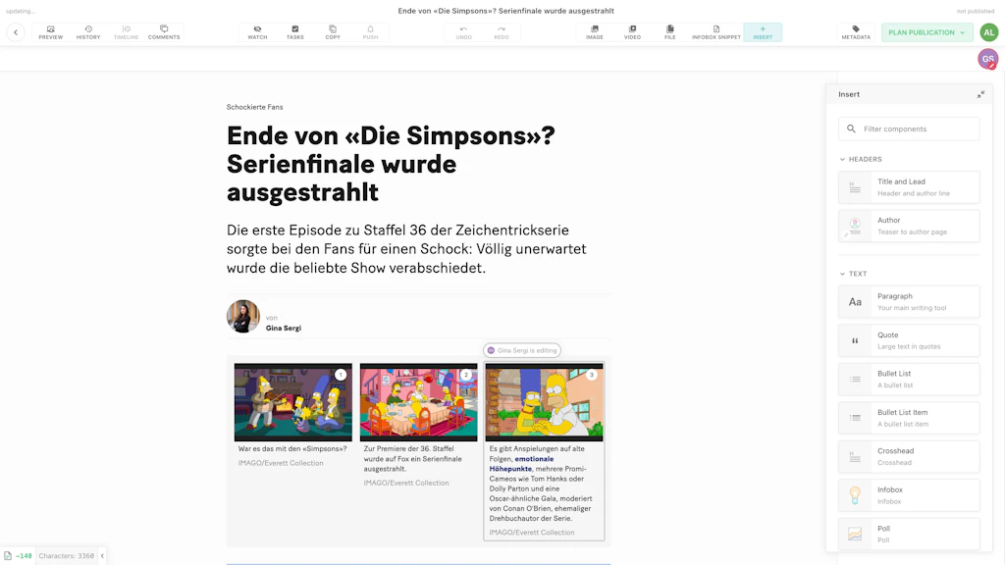This screenshot has width=1005, height=565.
Task: Insert a File from toolbar
Action: [669, 32]
